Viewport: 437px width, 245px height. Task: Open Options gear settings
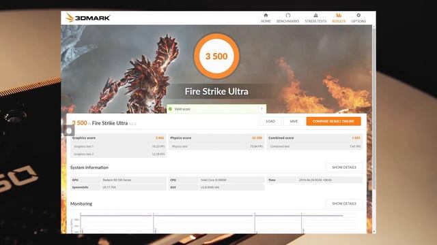click(x=358, y=18)
